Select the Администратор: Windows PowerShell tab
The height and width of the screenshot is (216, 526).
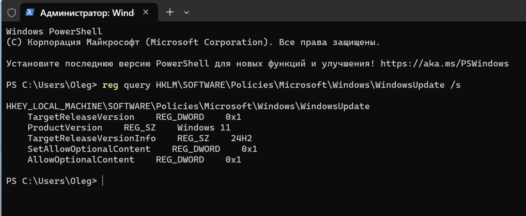tap(87, 13)
